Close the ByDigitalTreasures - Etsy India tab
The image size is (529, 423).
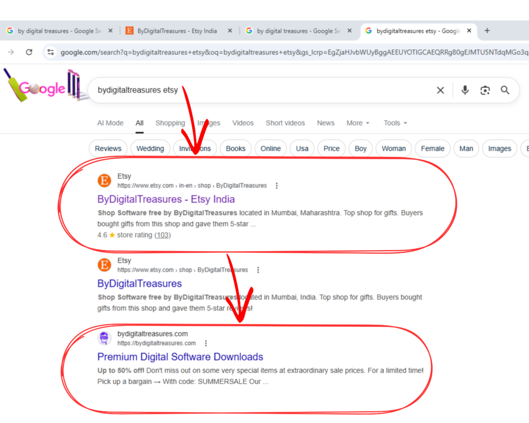pyautogui.click(x=230, y=31)
